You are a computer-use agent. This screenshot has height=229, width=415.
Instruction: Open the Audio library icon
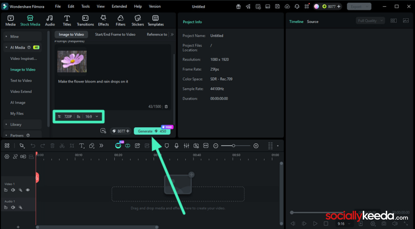tap(50, 20)
